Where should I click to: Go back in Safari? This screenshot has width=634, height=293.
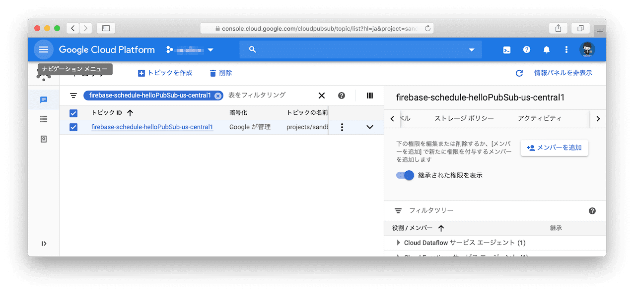[x=73, y=28]
